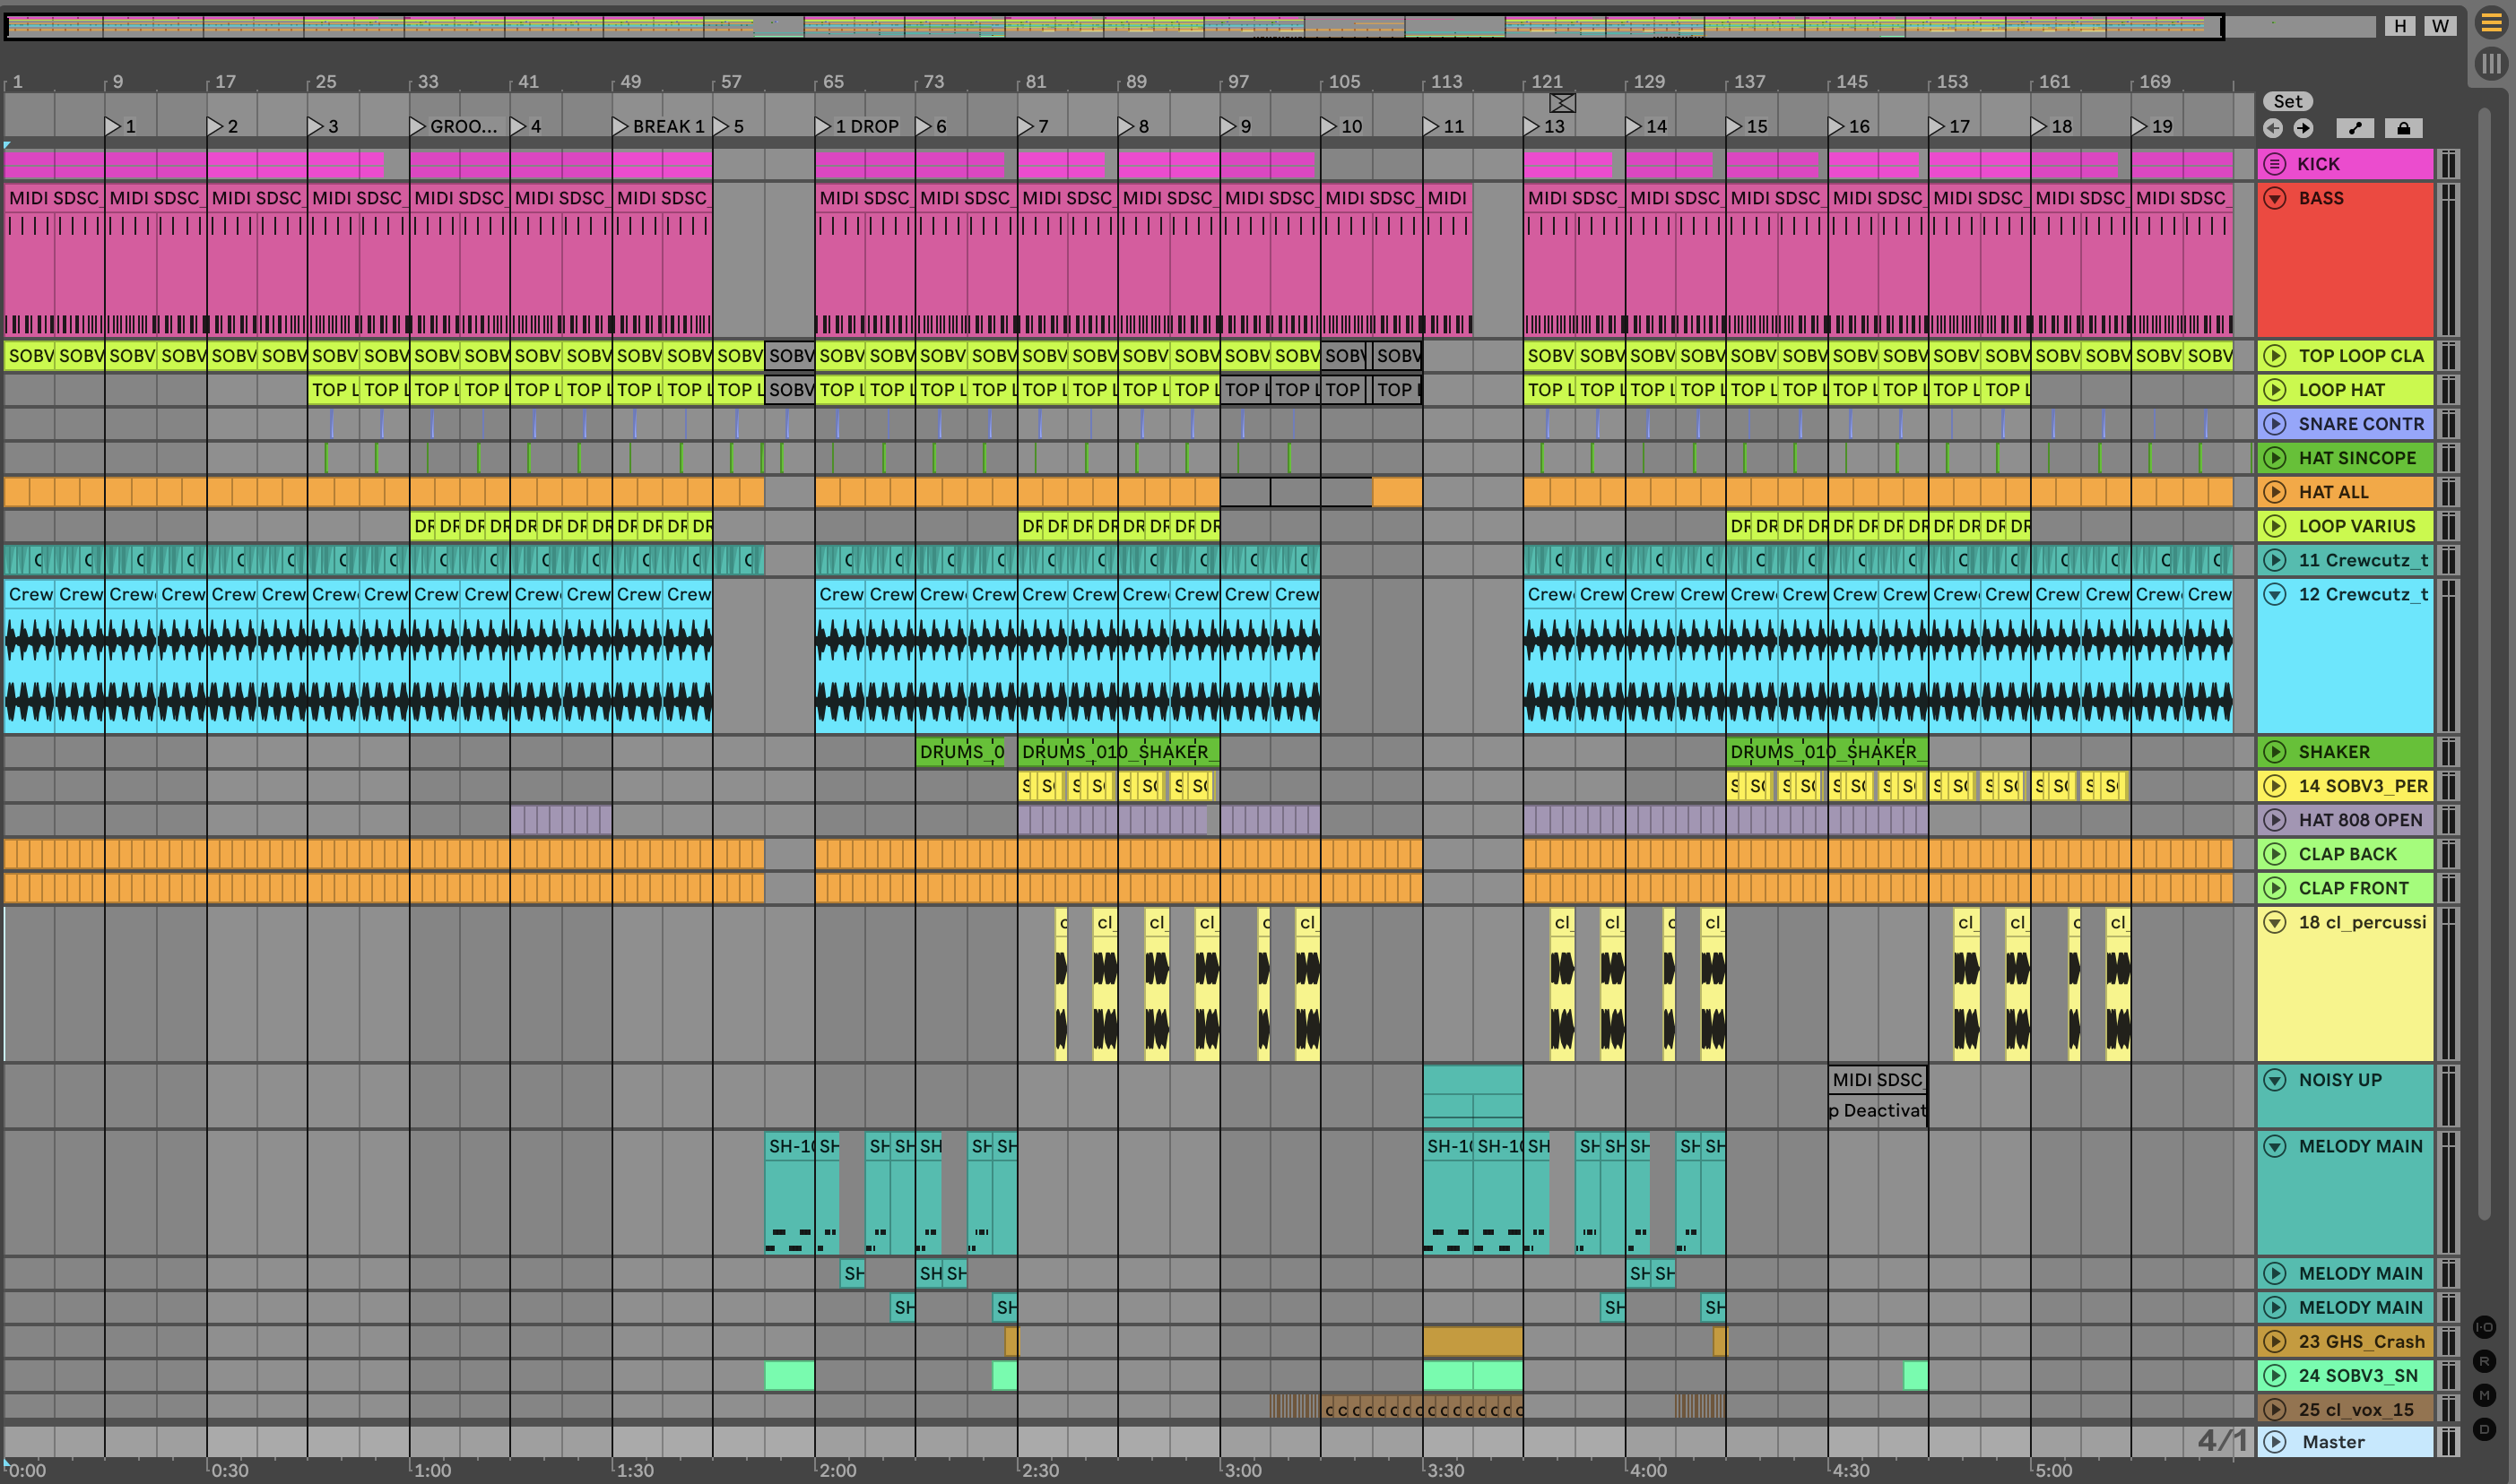Fold the 18 cl_percussi track
Screen dimensions: 2516x1484
pyautogui.click(x=2275, y=922)
